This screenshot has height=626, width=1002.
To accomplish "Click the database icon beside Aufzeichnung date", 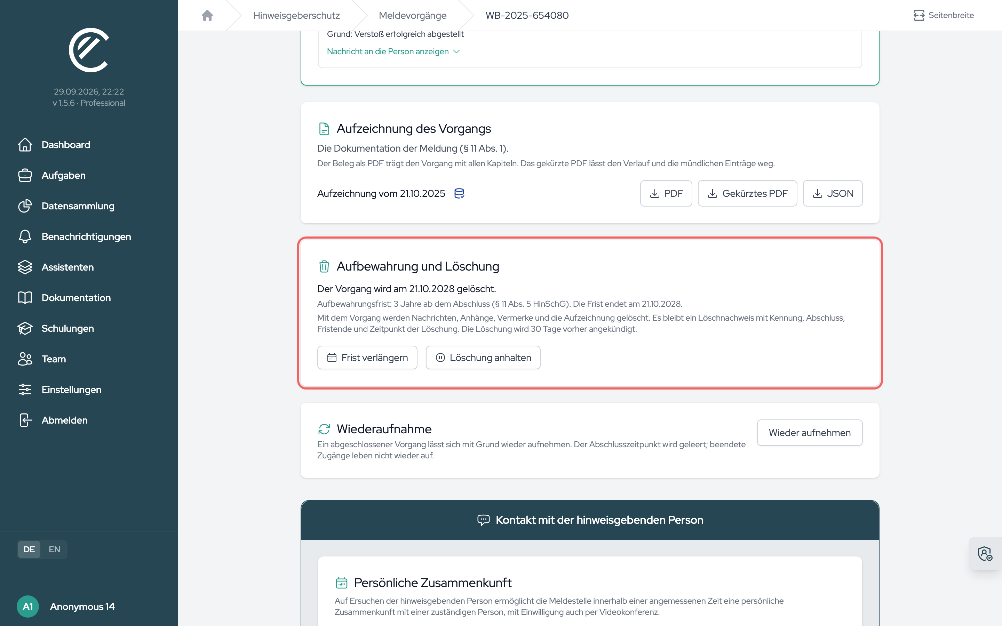I will coord(459,193).
